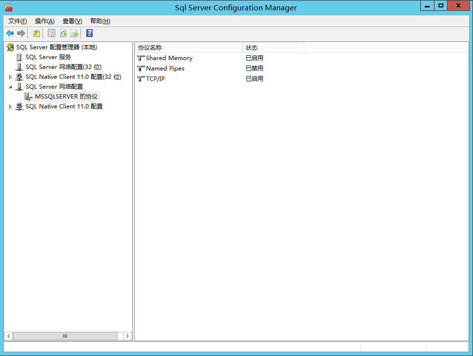The width and height of the screenshot is (473, 356).
Task: Click the MSSQLSERVER 的协议 node icon
Action: point(28,97)
